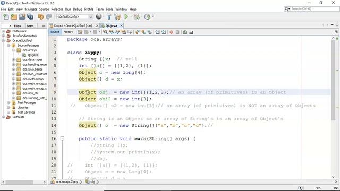Switch to the Services panel tab
This screenshot has width=340, height=191.
pyautogui.click(x=31, y=26)
